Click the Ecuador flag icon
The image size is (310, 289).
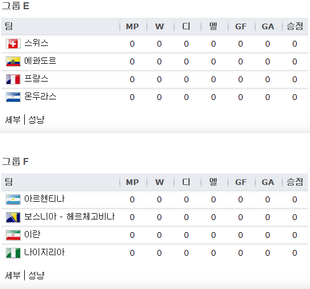[13, 61]
